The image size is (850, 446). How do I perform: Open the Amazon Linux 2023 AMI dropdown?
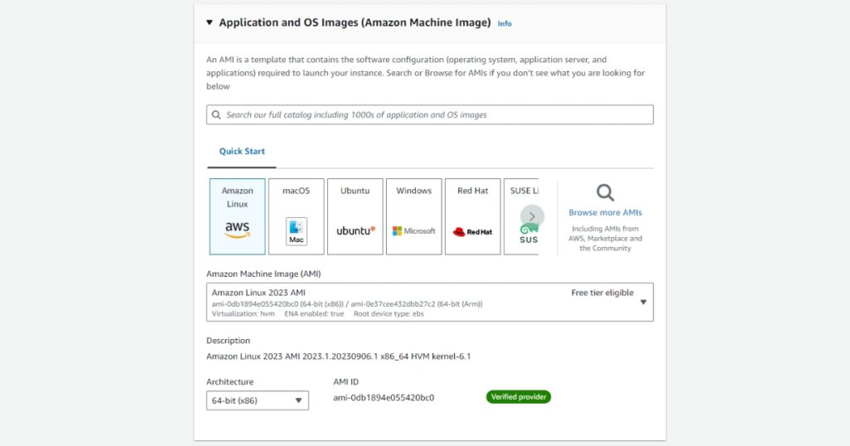[x=429, y=302]
